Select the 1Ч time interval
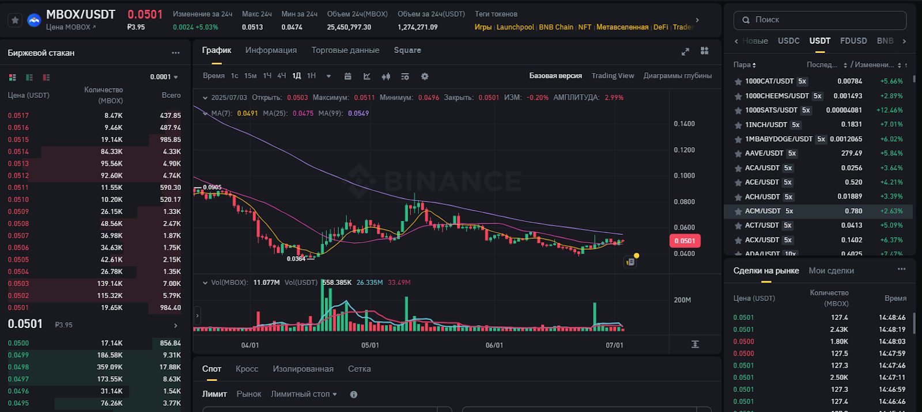The width and height of the screenshot is (922, 412). click(267, 76)
